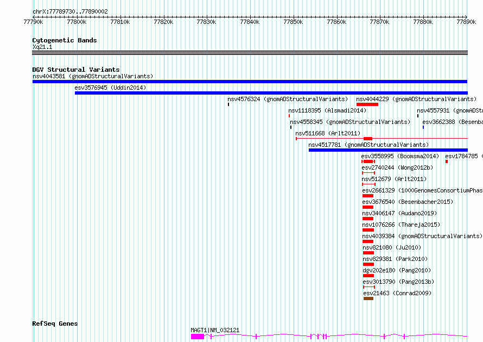Click the large magenta MAGT1 exon block
Viewport: 483px width, 342px height.
click(198, 337)
